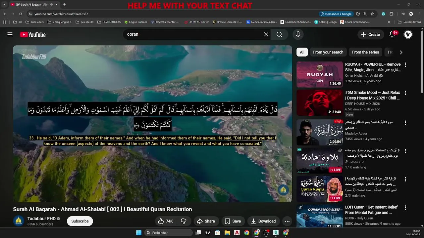Open Chrome apps grid in bookmarks bar

(4, 22)
